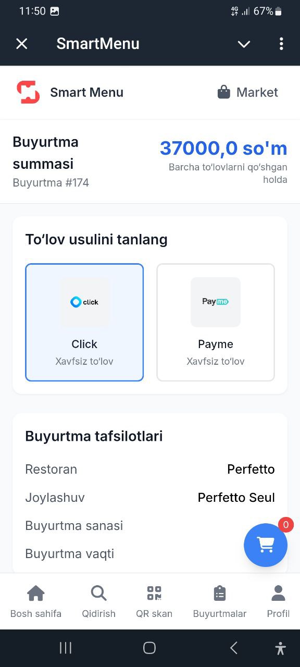The width and height of the screenshot is (300, 667).
Task: Open the Profil person icon
Action: (x=278, y=592)
